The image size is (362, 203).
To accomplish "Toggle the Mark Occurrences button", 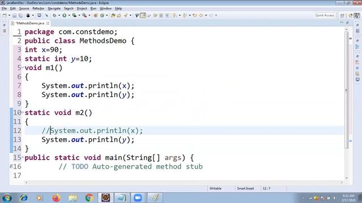I will pyautogui.click(x=143, y=15).
